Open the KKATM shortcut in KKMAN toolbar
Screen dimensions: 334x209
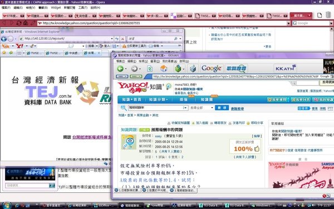point(285,68)
